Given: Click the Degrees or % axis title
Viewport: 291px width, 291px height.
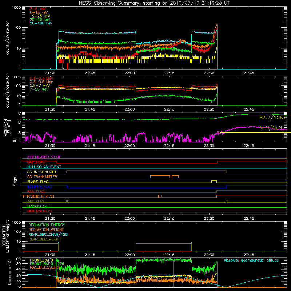Looking at the screenshot, I should click(x=9, y=272).
